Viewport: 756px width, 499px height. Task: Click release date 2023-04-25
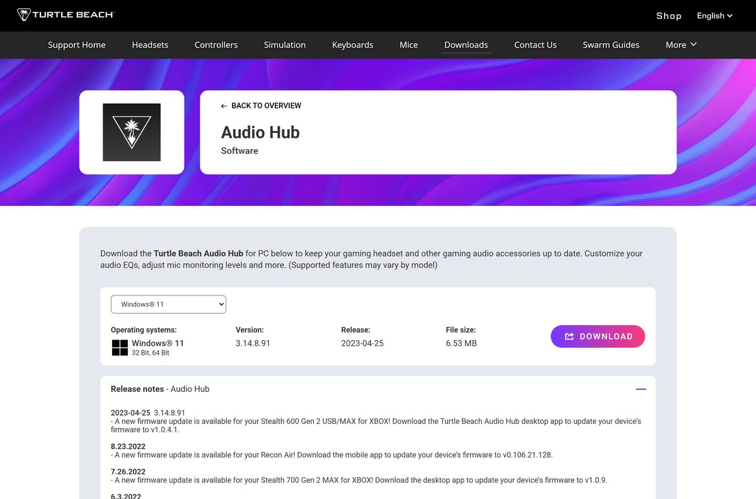click(x=362, y=343)
